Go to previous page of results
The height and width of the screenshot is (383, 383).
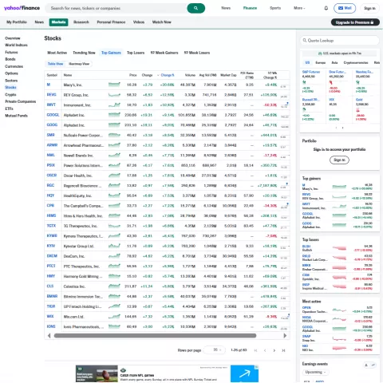click(x=265, y=350)
